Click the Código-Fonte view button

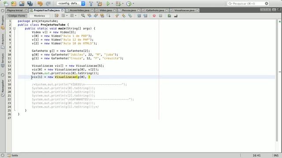point(17,16)
